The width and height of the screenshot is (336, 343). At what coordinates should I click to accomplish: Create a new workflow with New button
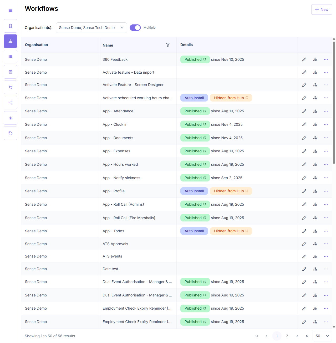click(x=322, y=9)
